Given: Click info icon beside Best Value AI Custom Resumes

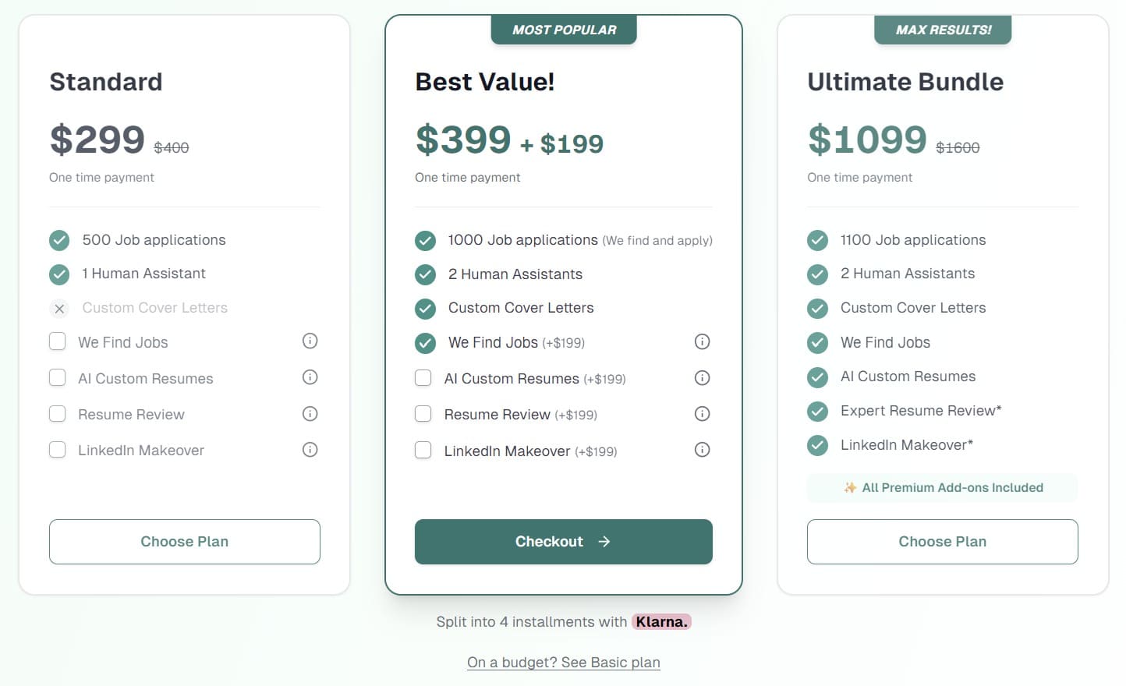Looking at the screenshot, I should click(x=702, y=378).
